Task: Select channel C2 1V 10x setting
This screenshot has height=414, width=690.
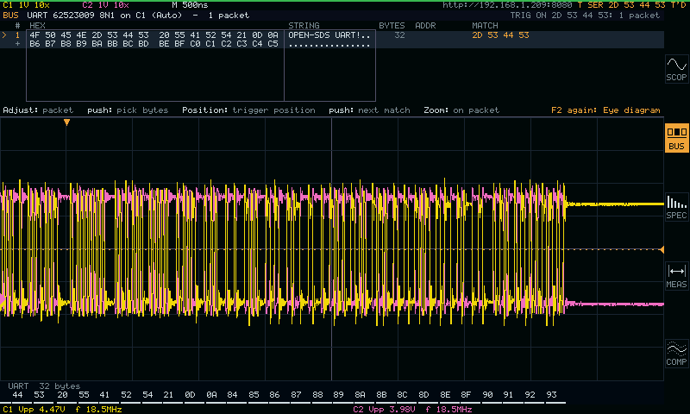Action: point(105,5)
